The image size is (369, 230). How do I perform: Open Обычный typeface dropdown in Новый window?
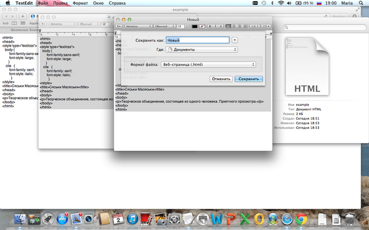[x=165, y=26]
